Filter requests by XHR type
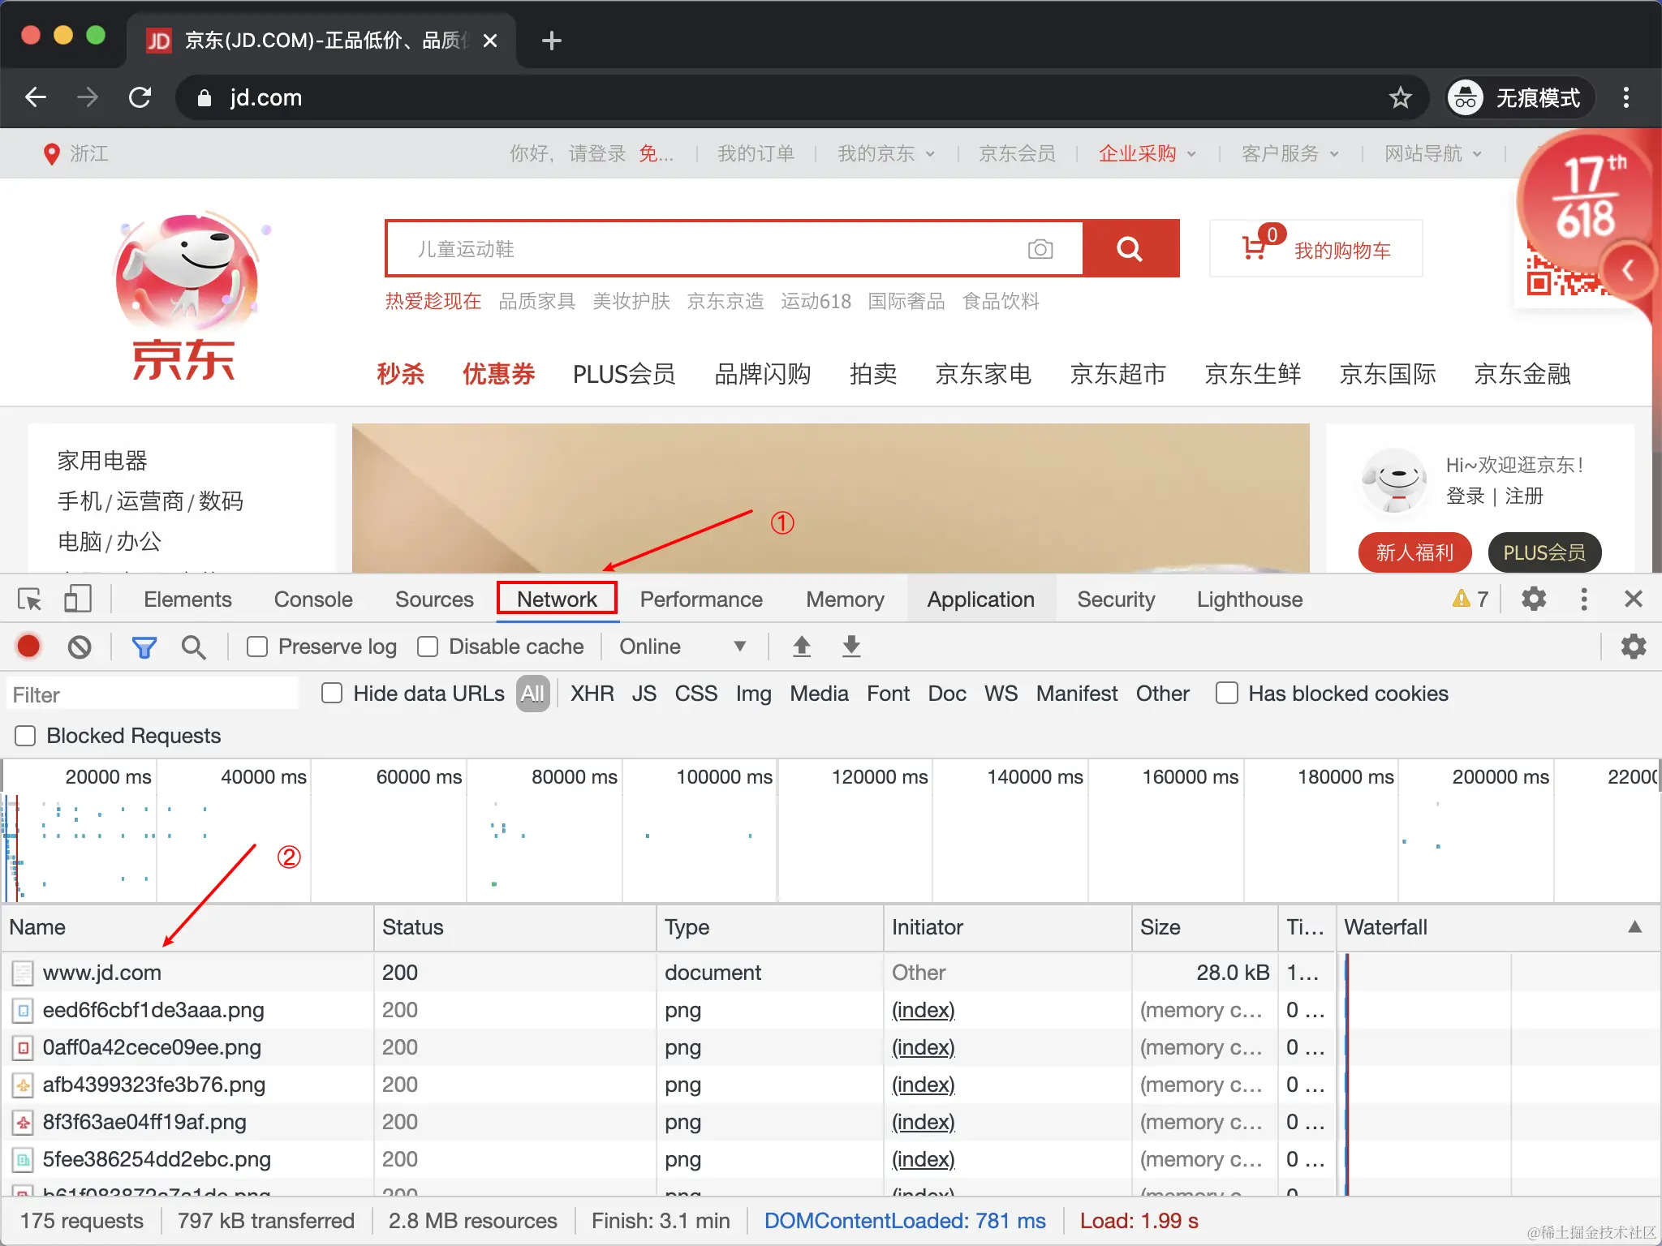 click(x=592, y=694)
